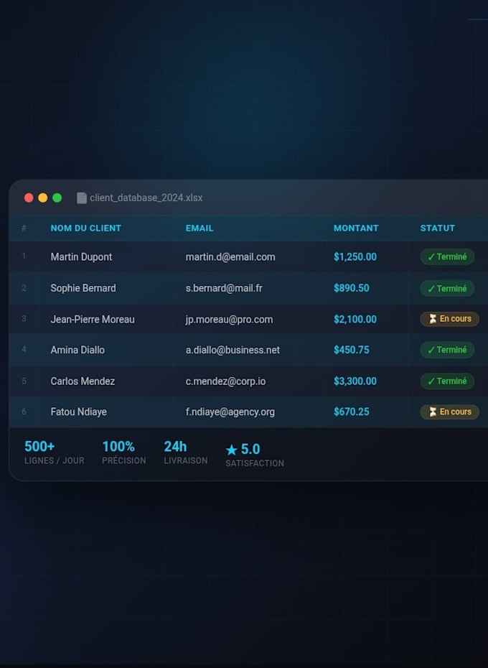Image resolution: width=488 pixels, height=668 pixels.
Task: Click the c.mendez@corp.io email cell
Action: point(225,381)
